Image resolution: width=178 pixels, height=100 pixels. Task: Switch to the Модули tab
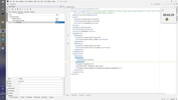click(x=33, y=12)
